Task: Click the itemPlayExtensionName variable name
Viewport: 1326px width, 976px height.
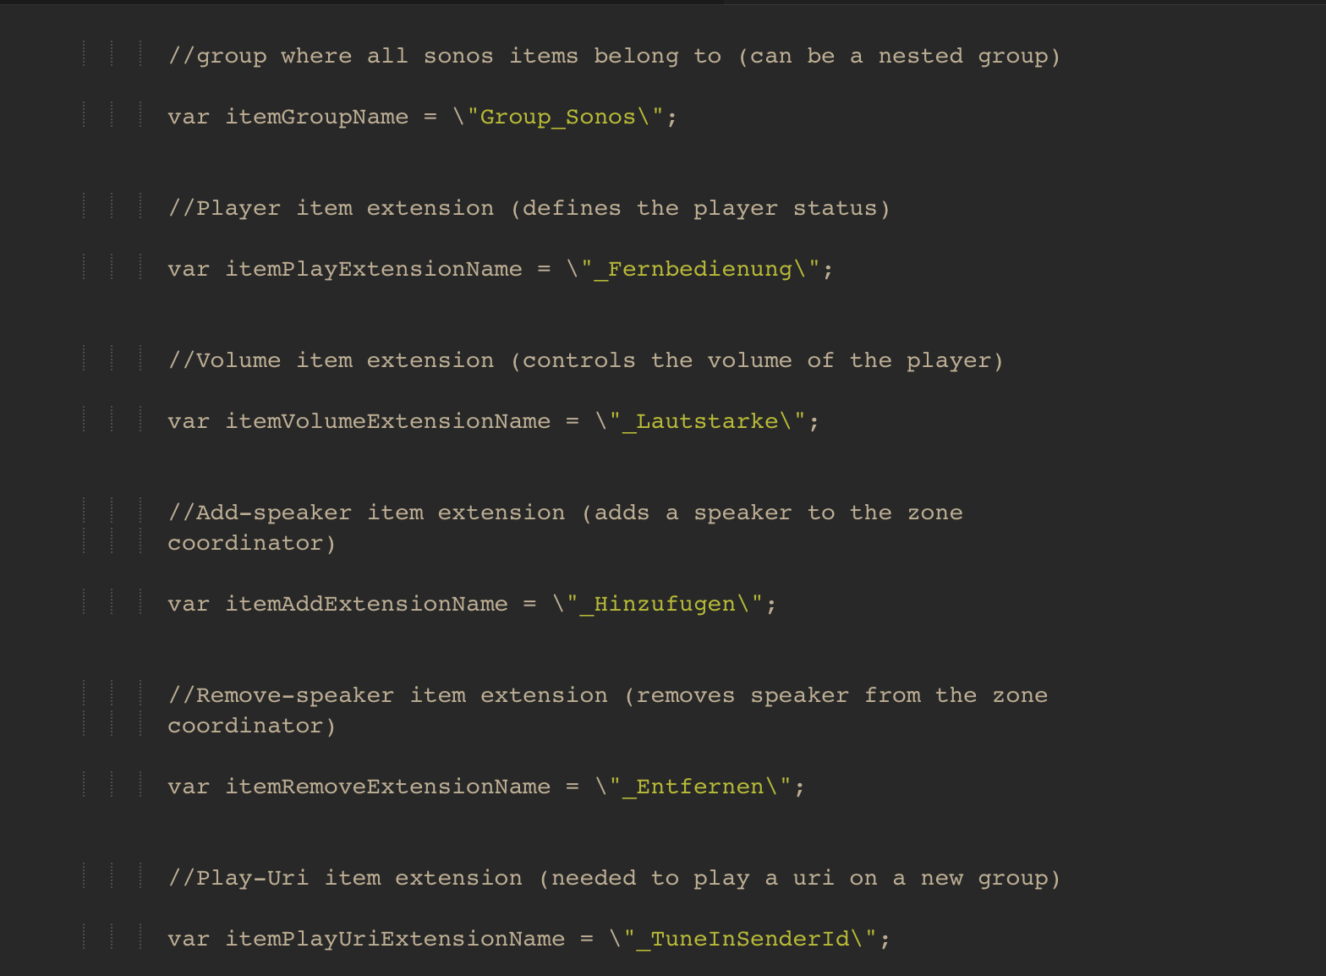Action: click(373, 269)
